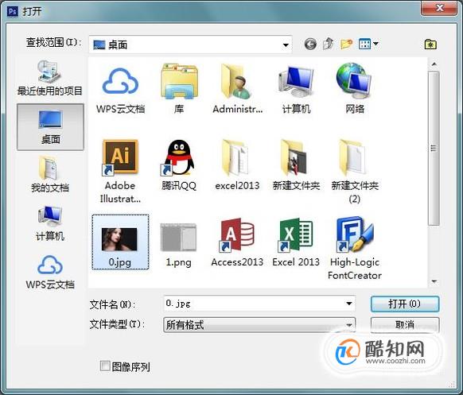
Task: Select the 腾讯QQ penguin shortcut
Action: click(x=179, y=165)
